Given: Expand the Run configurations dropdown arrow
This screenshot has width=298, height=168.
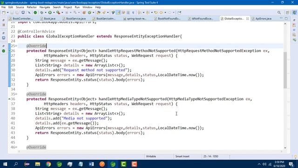Looking at the screenshot, I should (x=54, y=13).
